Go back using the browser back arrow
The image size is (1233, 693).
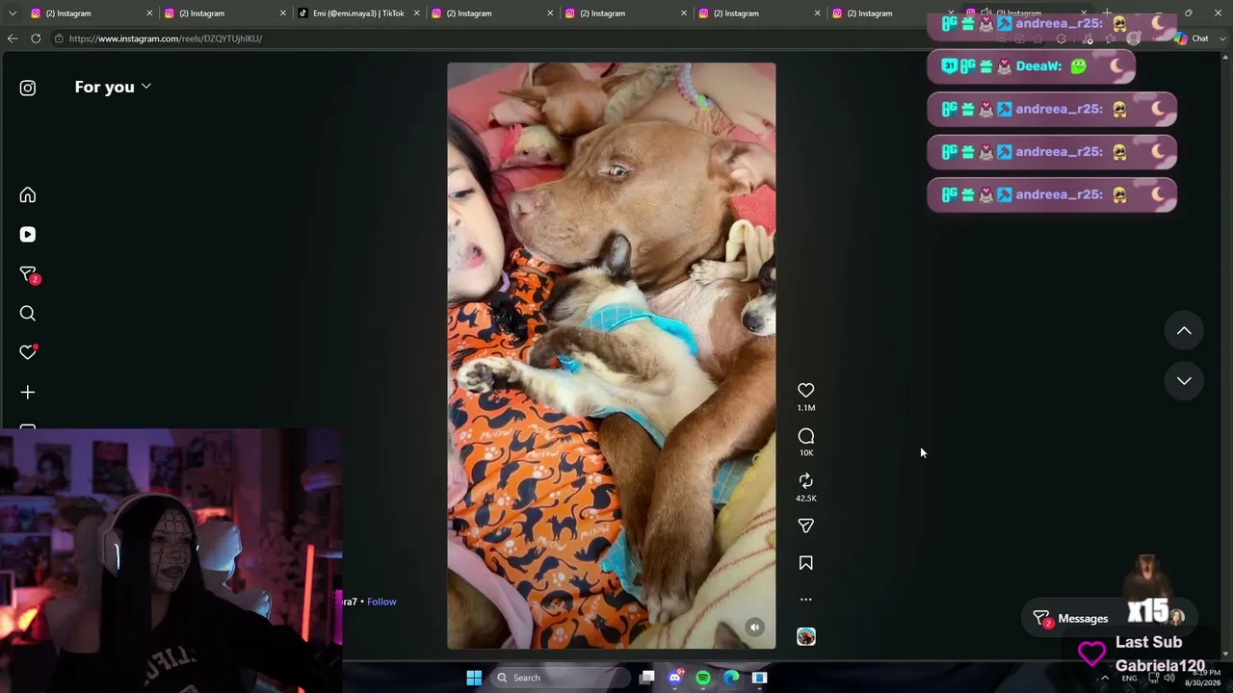(x=13, y=38)
